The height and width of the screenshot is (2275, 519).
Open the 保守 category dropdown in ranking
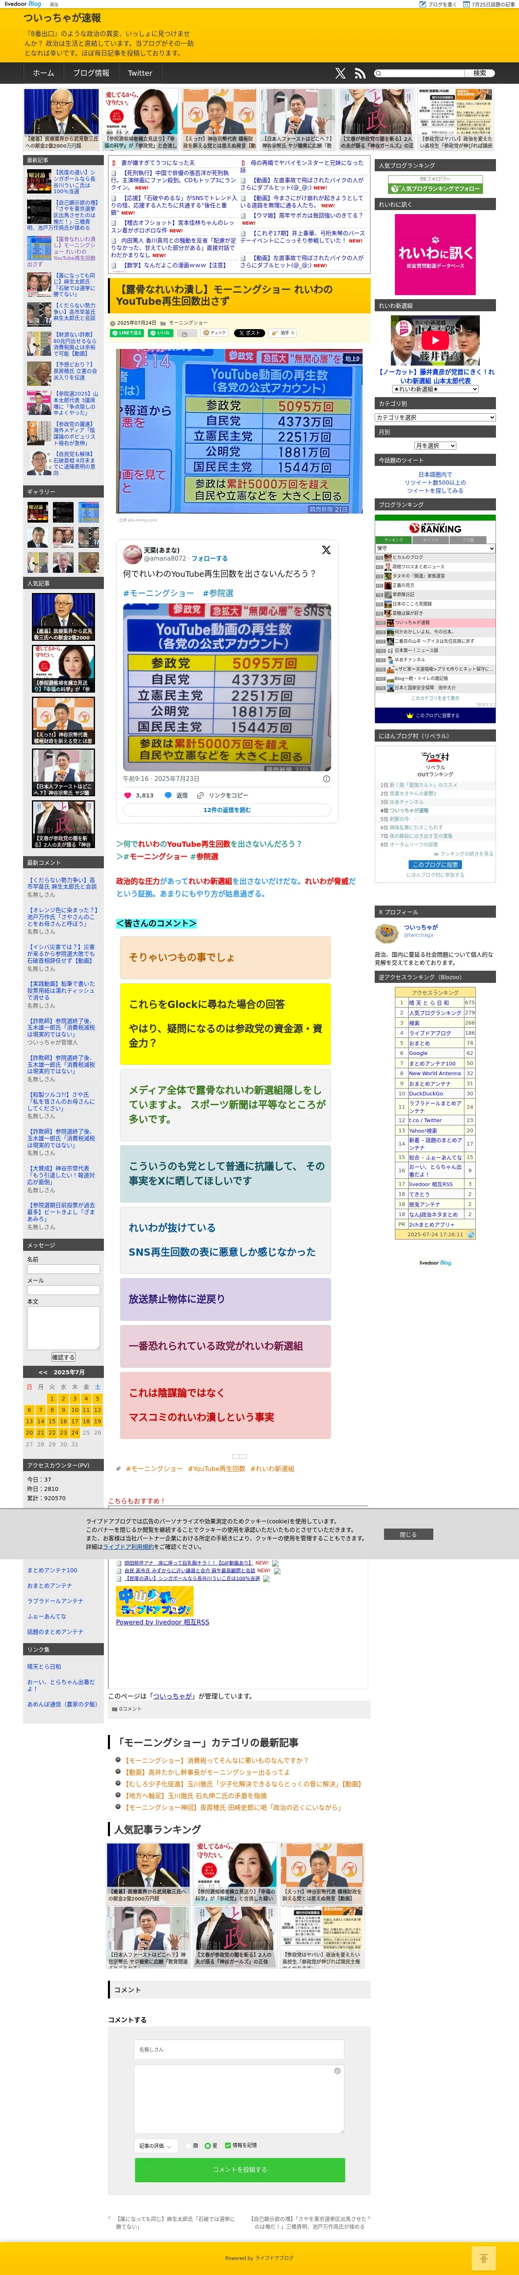click(x=435, y=549)
